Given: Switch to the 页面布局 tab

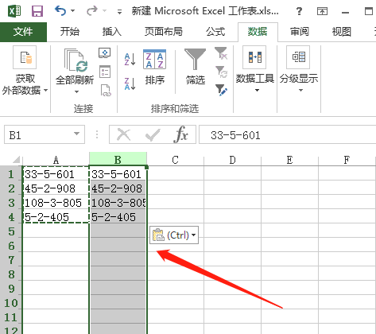Looking at the screenshot, I should 164,32.
